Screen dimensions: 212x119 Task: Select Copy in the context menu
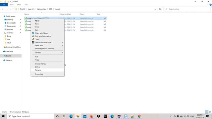47,60
